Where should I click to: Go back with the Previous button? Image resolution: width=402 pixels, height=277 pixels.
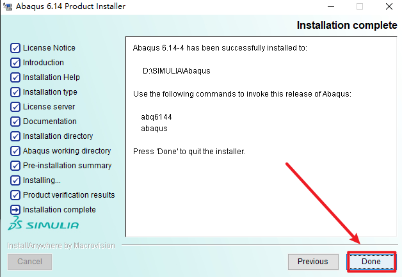pyautogui.click(x=313, y=261)
